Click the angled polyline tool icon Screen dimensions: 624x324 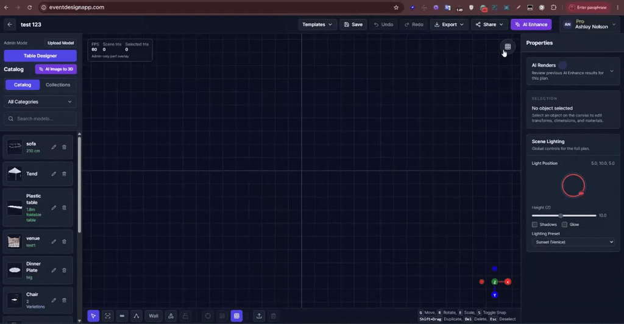[136, 315]
